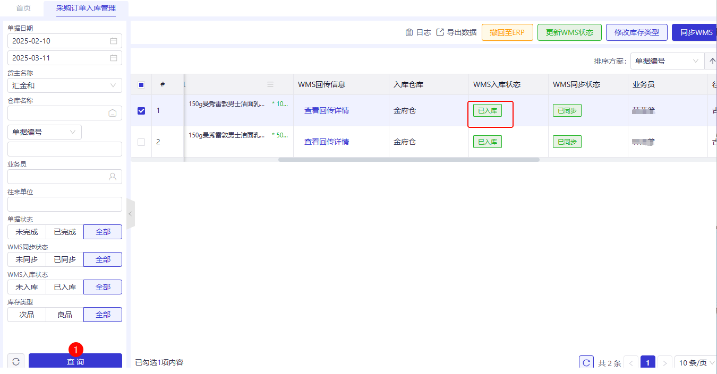Click the warehouse picker icon in 仓库名称
Image resolution: width=717 pixels, height=374 pixels.
pyautogui.click(x=113, y=113)
